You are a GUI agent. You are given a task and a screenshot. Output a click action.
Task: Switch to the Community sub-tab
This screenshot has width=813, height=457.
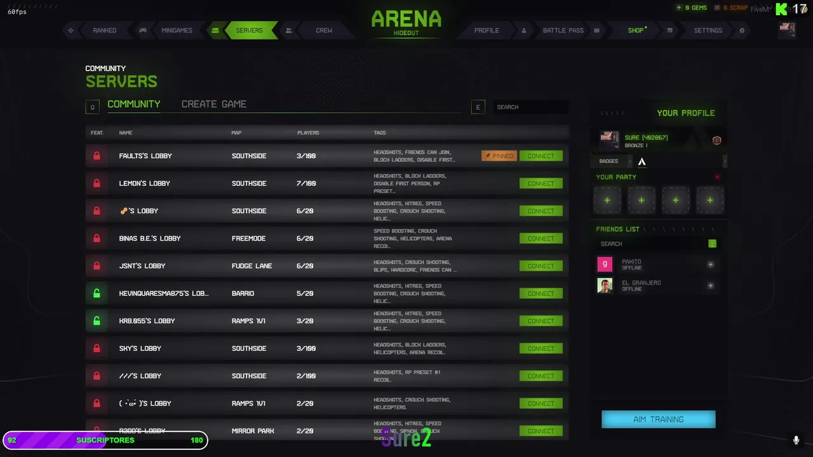(x=133, y=104)
